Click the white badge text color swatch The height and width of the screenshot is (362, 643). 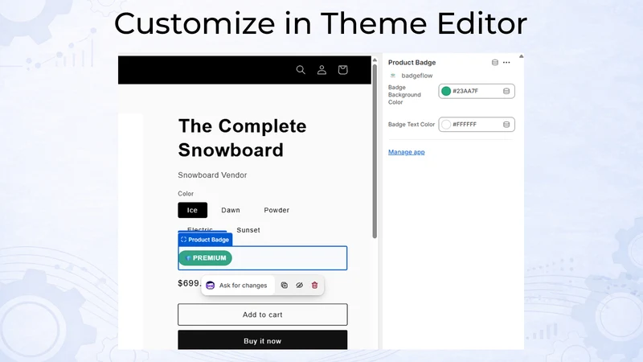(446, 125)
